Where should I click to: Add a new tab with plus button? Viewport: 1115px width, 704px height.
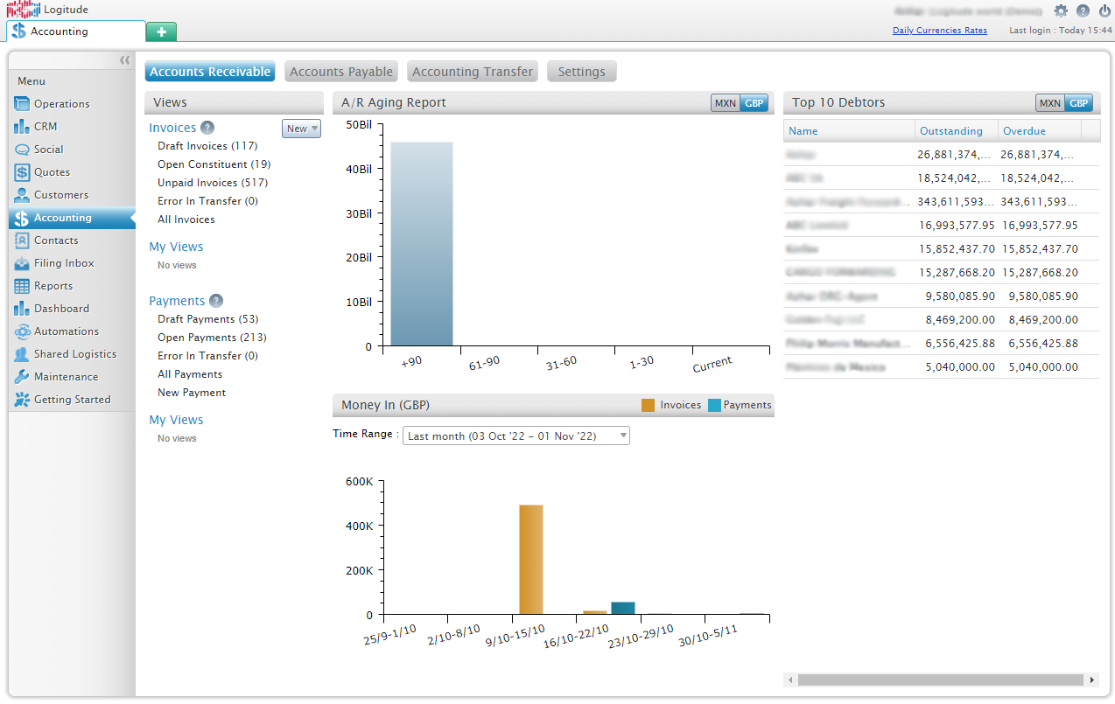pos(161,31)
